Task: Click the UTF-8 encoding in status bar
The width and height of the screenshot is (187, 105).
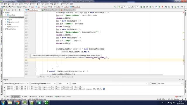Action: tap(170, 99)
